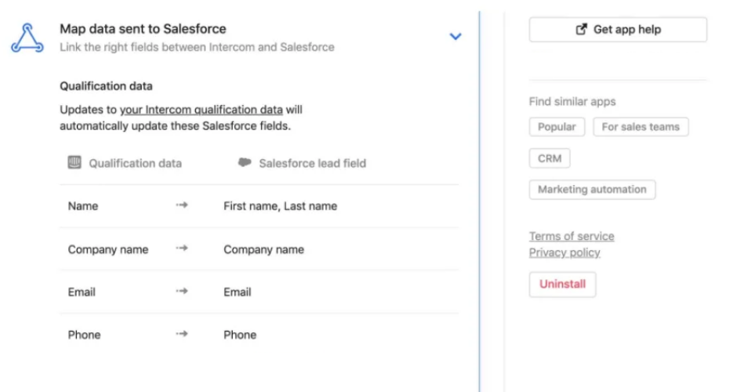The image size is (737, 392).
Task: Click the arrow icon in the Phone row
Action: coord(182,334)
